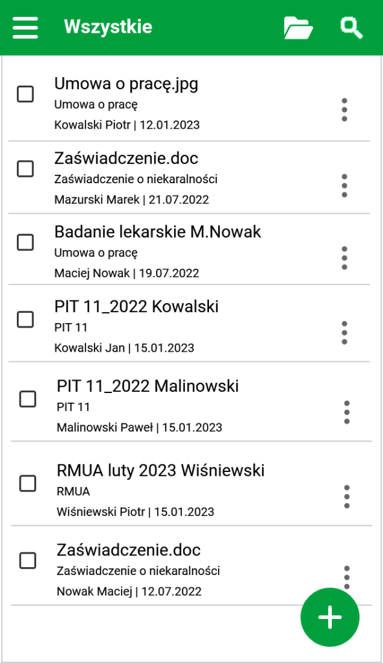Check RMUA luty 2023 Wiśniewski checkbox
Image resolution: width=383 pixels, height=663 pixels.
click(27, 483)
